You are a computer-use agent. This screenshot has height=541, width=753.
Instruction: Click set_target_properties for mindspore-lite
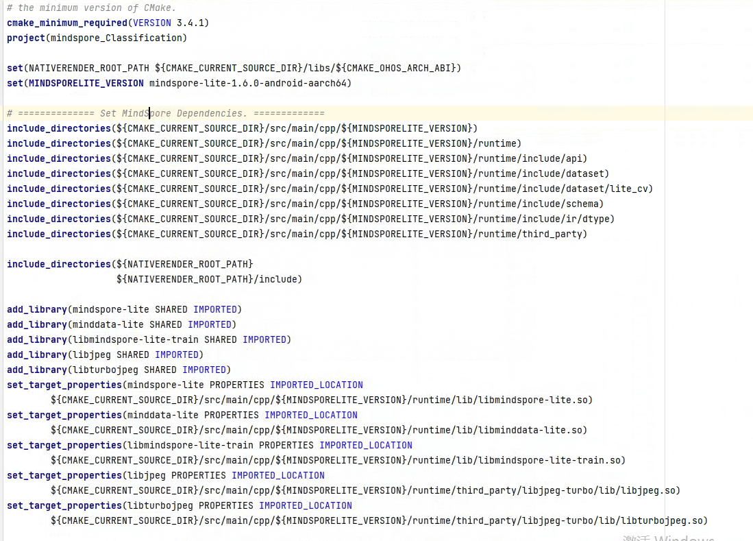tap(185, 385)
